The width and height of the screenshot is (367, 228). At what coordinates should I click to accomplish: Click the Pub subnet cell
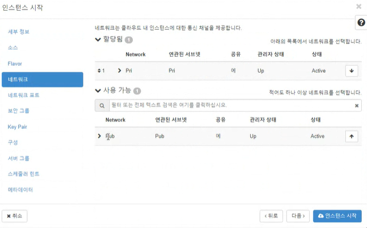(x=160, y=136)
